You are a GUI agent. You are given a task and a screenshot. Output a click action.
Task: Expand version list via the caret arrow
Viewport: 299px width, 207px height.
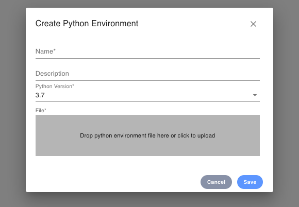[255, 95]
